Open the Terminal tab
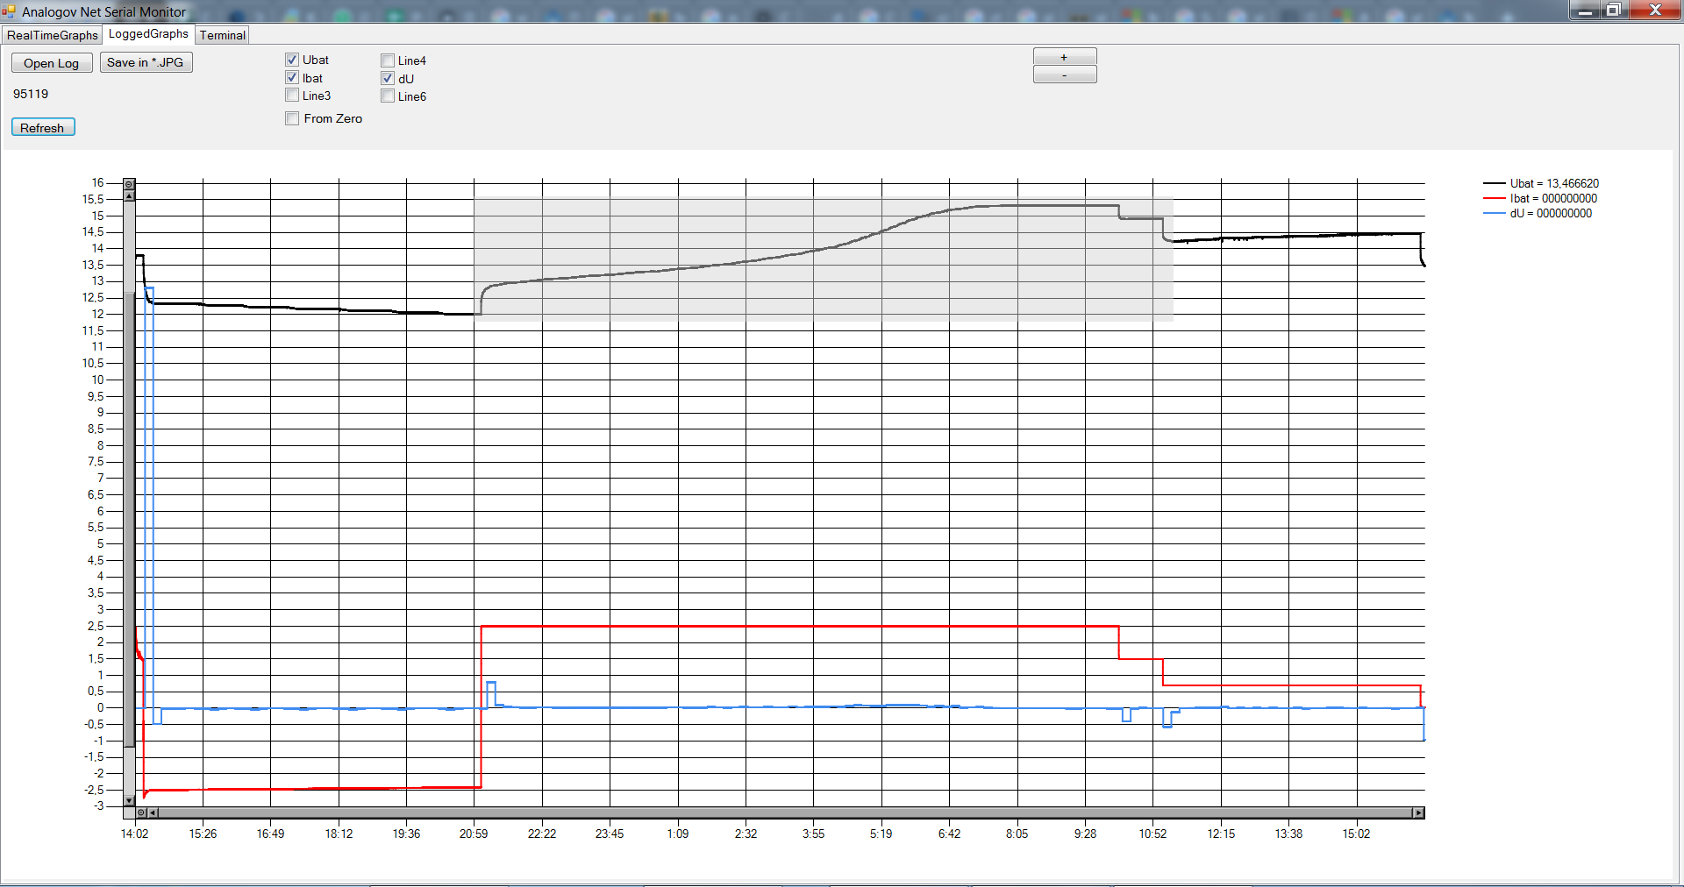 pos(223,35)
